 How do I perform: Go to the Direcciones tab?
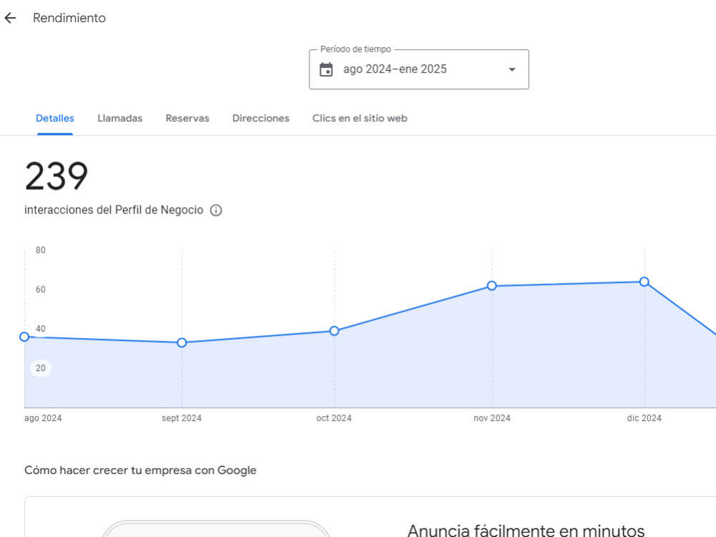coord(261,118)
